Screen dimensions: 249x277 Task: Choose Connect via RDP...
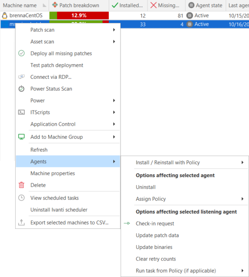tap(68, 77)
